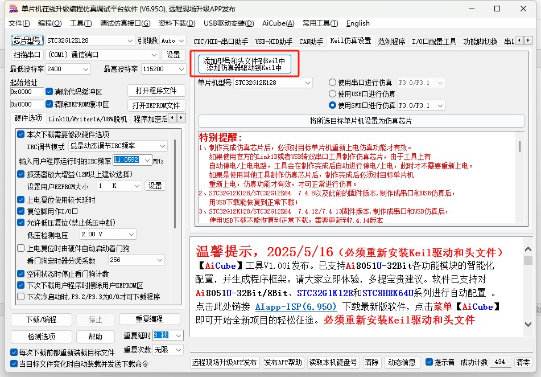Click 重复编程 button
Image resolution: width=541 pixels, height=377 pixels.
149,319
